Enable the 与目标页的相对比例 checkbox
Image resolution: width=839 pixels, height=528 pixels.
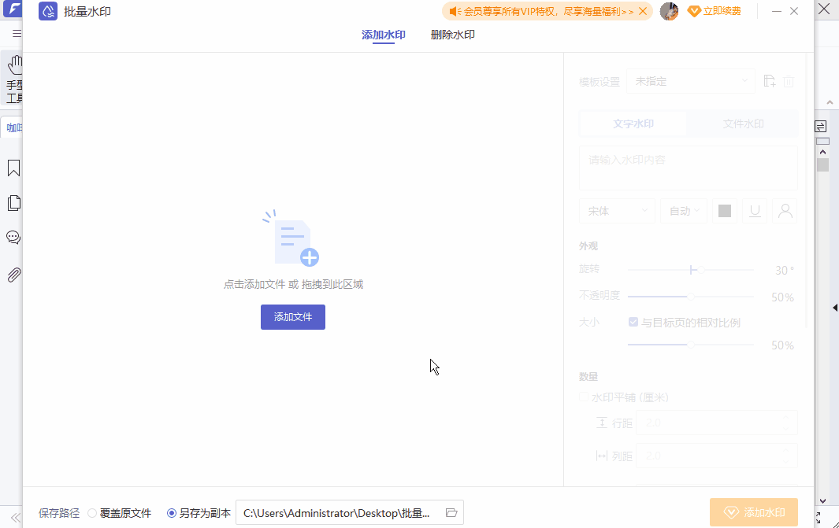[633, 321]
